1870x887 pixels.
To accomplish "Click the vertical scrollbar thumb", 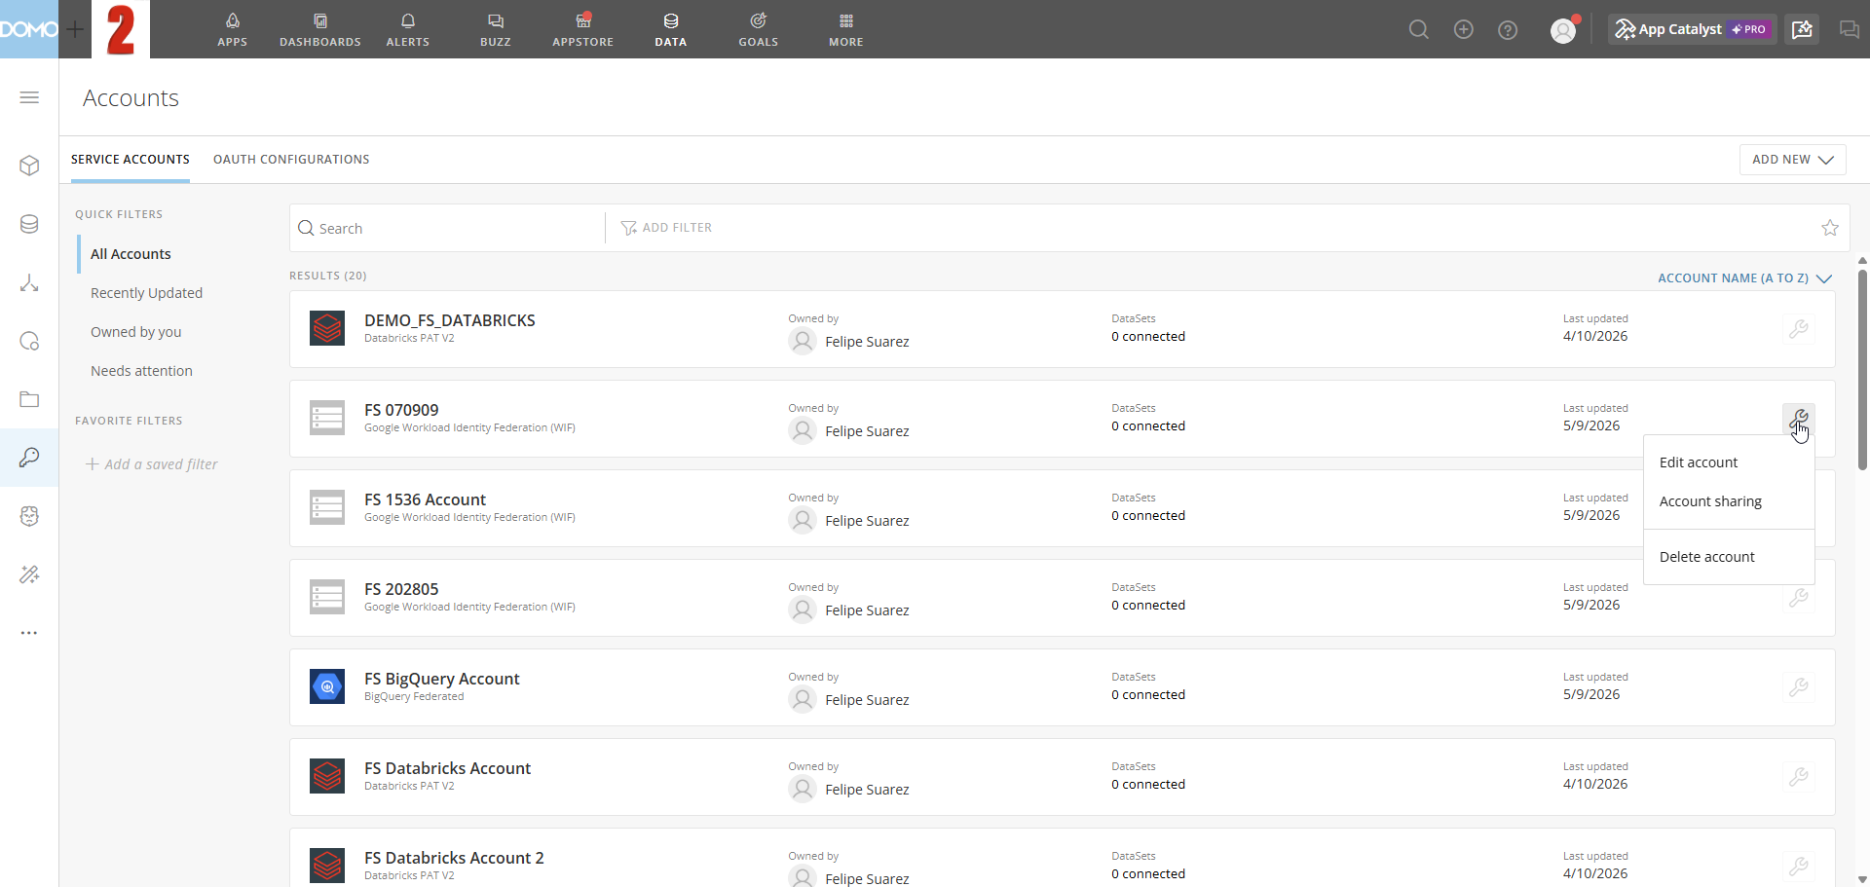I will tap(1862, 370).
